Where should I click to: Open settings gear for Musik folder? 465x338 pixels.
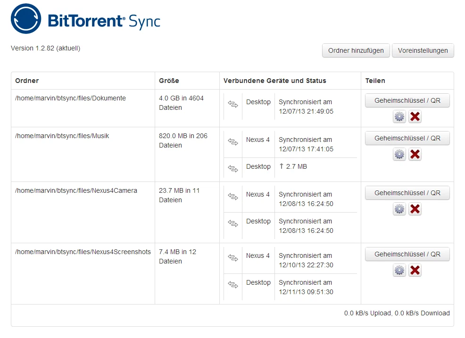399,154
